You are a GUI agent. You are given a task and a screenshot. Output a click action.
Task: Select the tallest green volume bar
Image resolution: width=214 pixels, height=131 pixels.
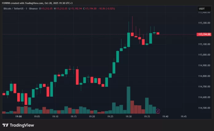tap(129, 100)
